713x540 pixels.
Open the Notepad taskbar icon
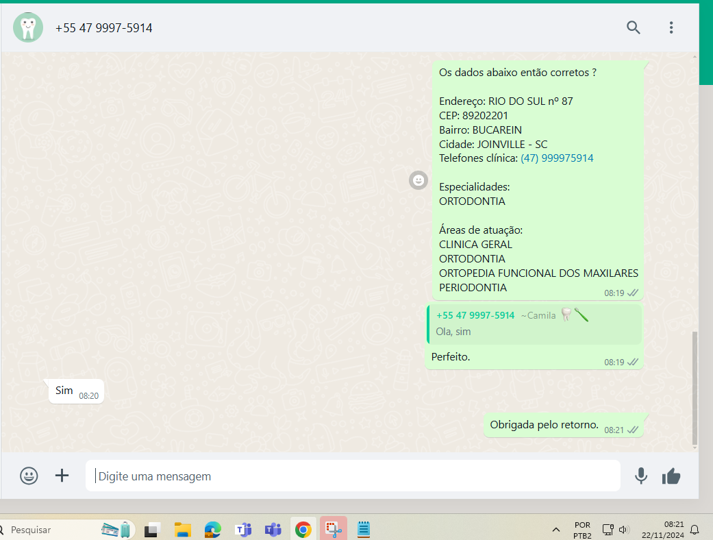(x=363, y=530)
